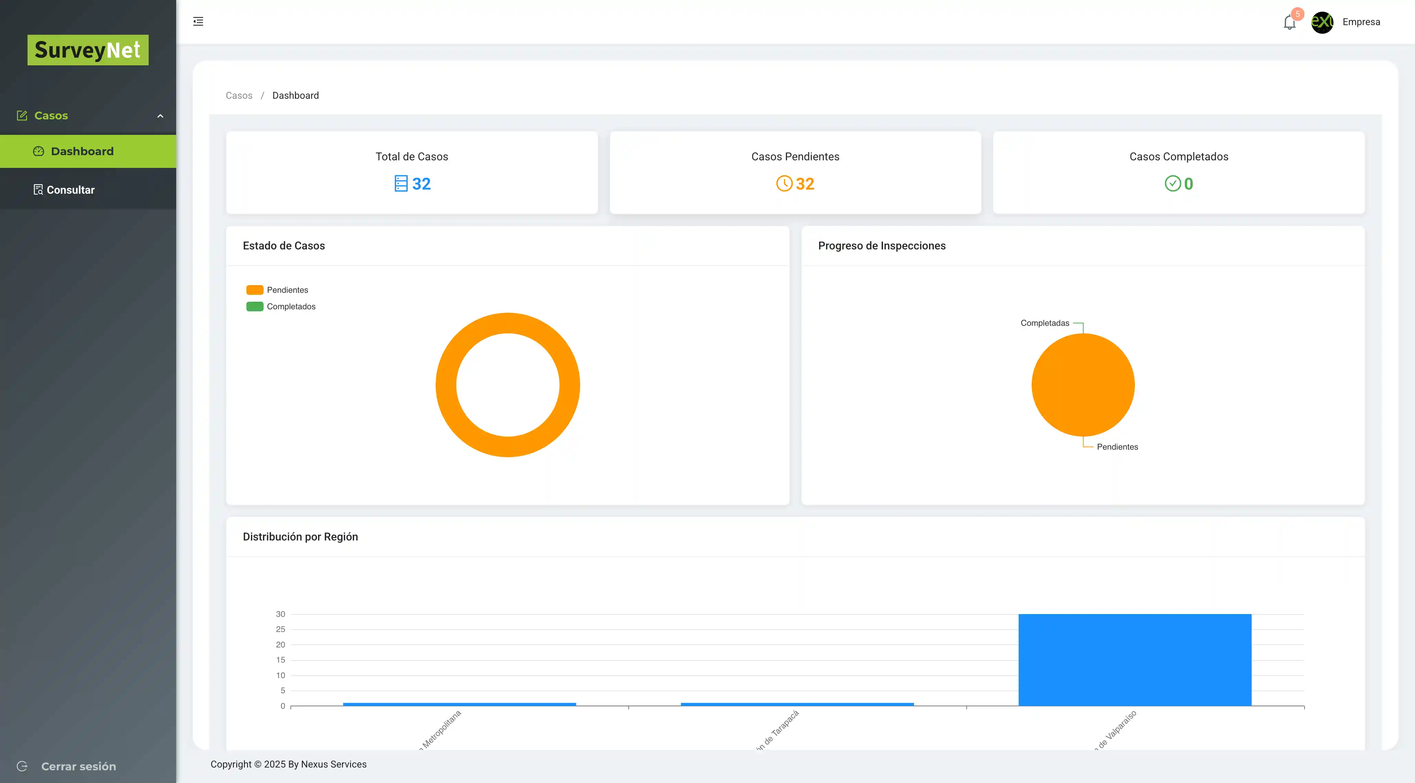The height and width of the screenshot is (783, 1415).
Task: Open the notifications bell
Action: [1289, 22]
